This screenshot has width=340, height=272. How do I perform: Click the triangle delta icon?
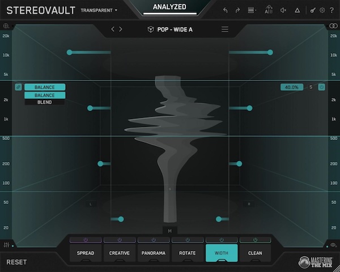[x=297, y=10]
